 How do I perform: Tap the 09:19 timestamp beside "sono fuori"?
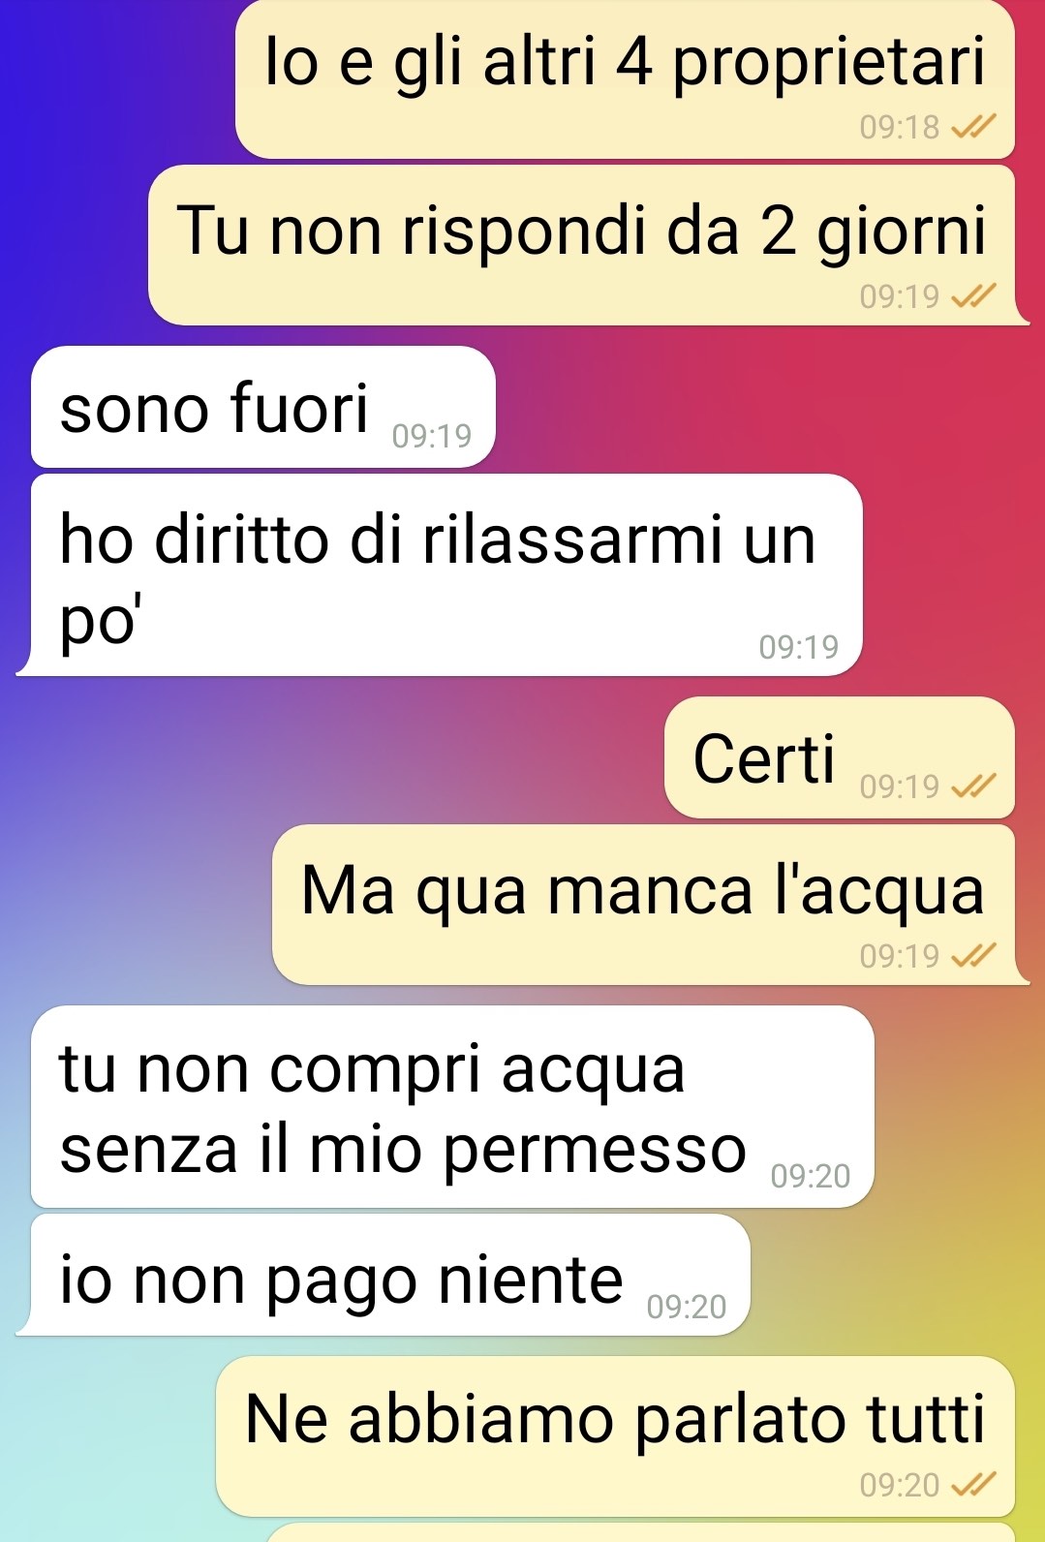(432, 436)
